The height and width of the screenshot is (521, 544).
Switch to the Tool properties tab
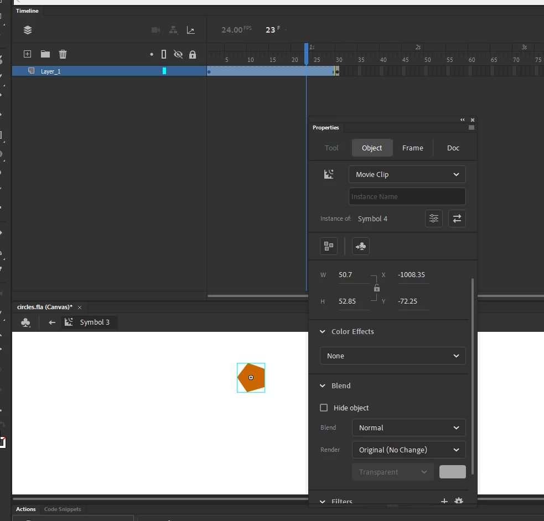coord(331,148)
